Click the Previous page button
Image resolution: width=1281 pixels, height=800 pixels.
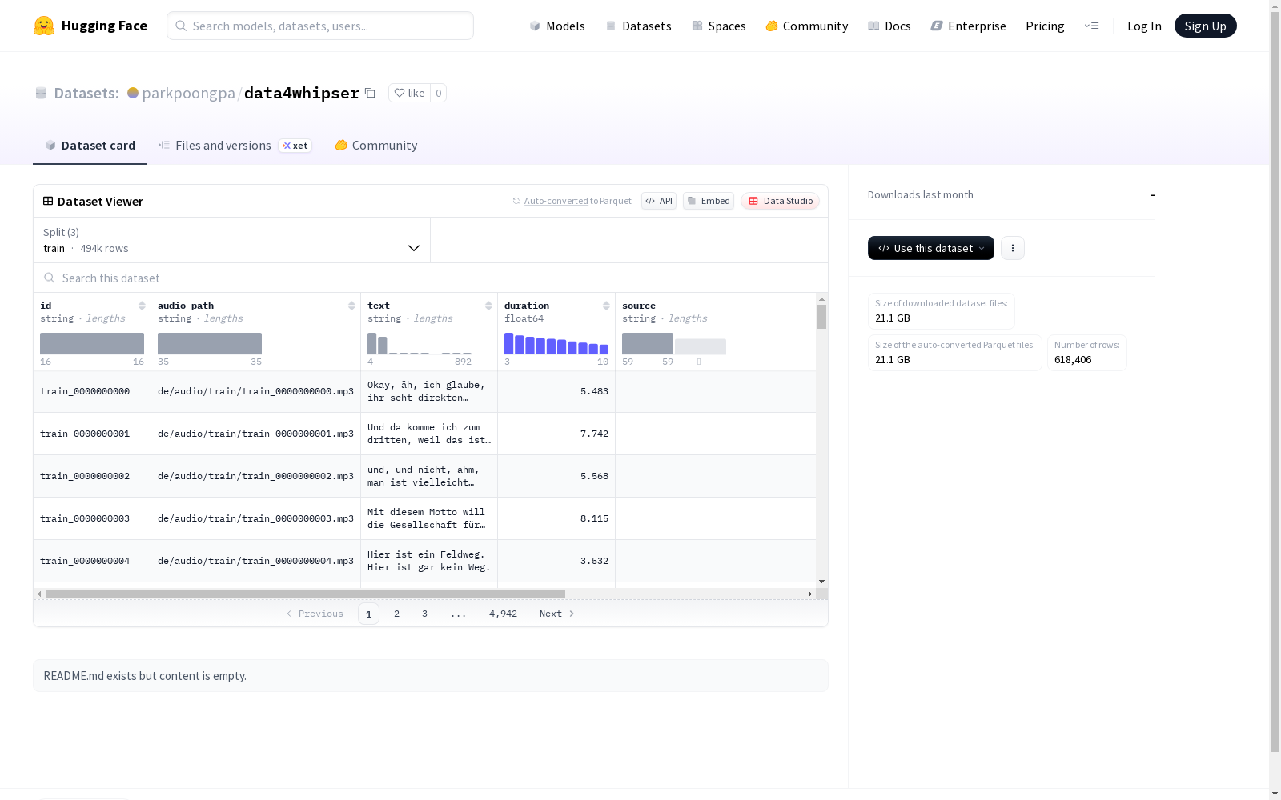(x=315, y=614)
